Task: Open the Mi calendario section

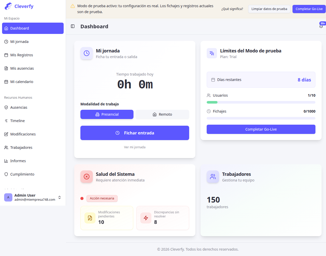Action: click(x=22, y=81)
